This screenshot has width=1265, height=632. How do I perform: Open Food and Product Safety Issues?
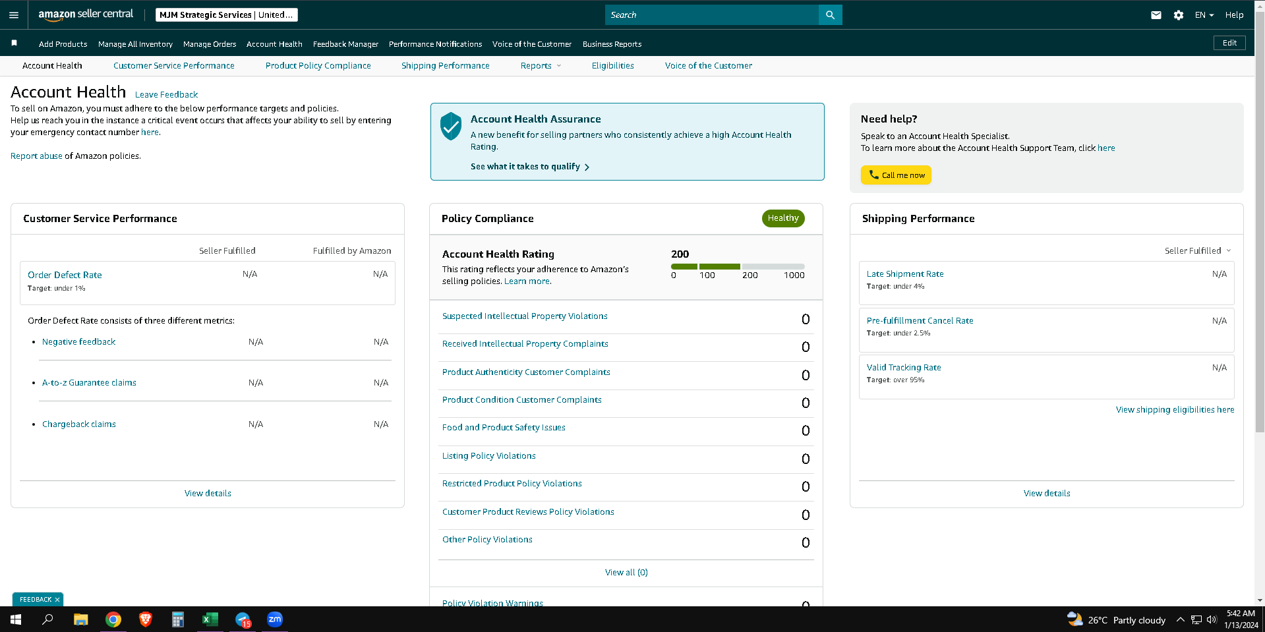click(504, 427)
